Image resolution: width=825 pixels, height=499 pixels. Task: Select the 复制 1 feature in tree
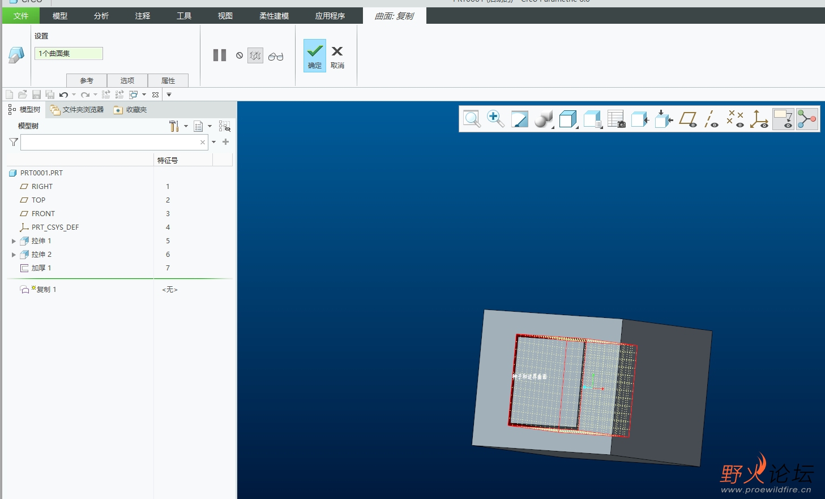click(x=46, y=289)
